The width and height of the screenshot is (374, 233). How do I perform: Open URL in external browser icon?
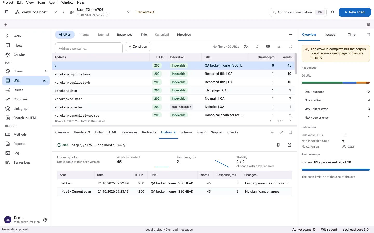[289, 145]
